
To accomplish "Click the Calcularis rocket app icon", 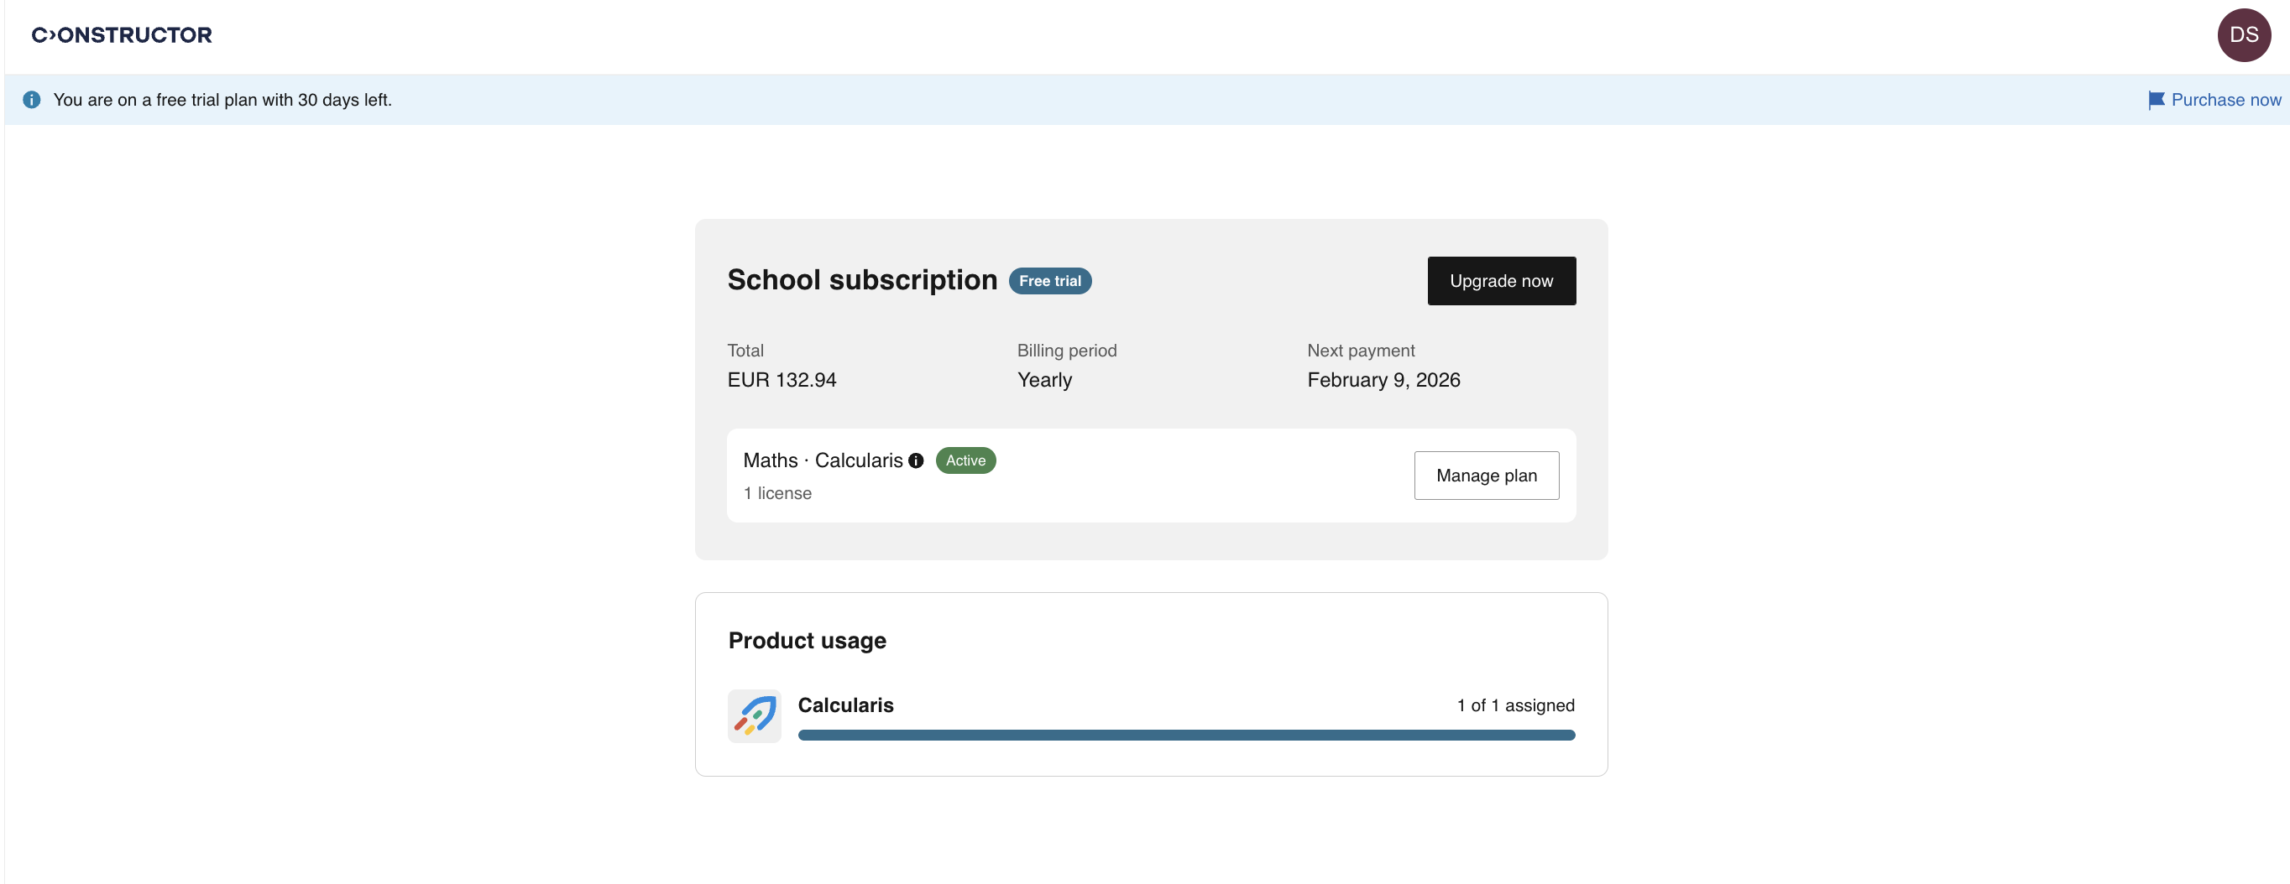I will (754, 715).
